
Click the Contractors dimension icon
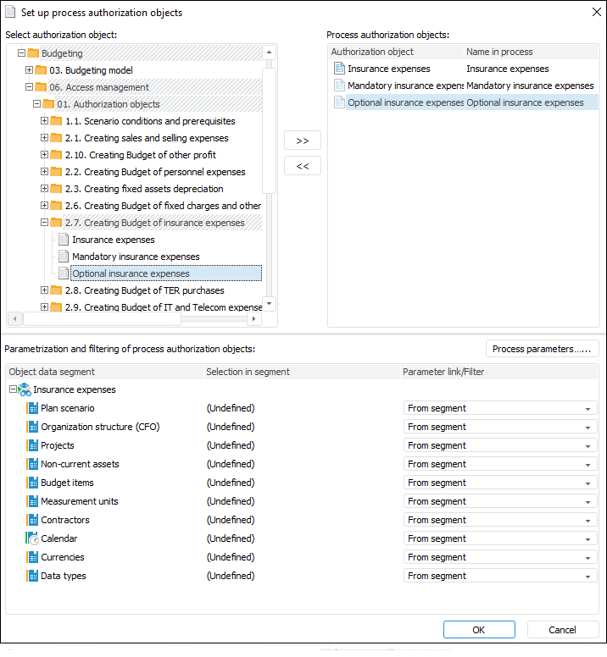click(32, 520)
